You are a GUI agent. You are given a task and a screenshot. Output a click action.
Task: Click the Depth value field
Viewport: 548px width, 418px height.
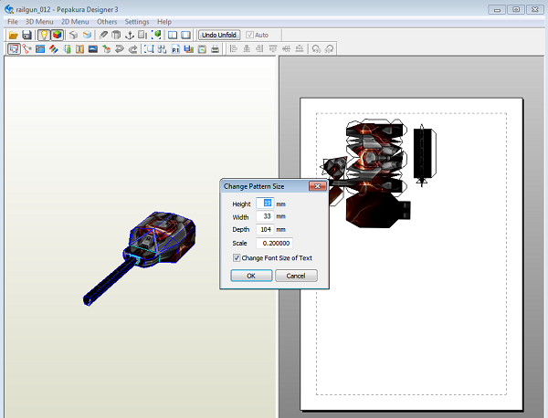coord(265,230)
